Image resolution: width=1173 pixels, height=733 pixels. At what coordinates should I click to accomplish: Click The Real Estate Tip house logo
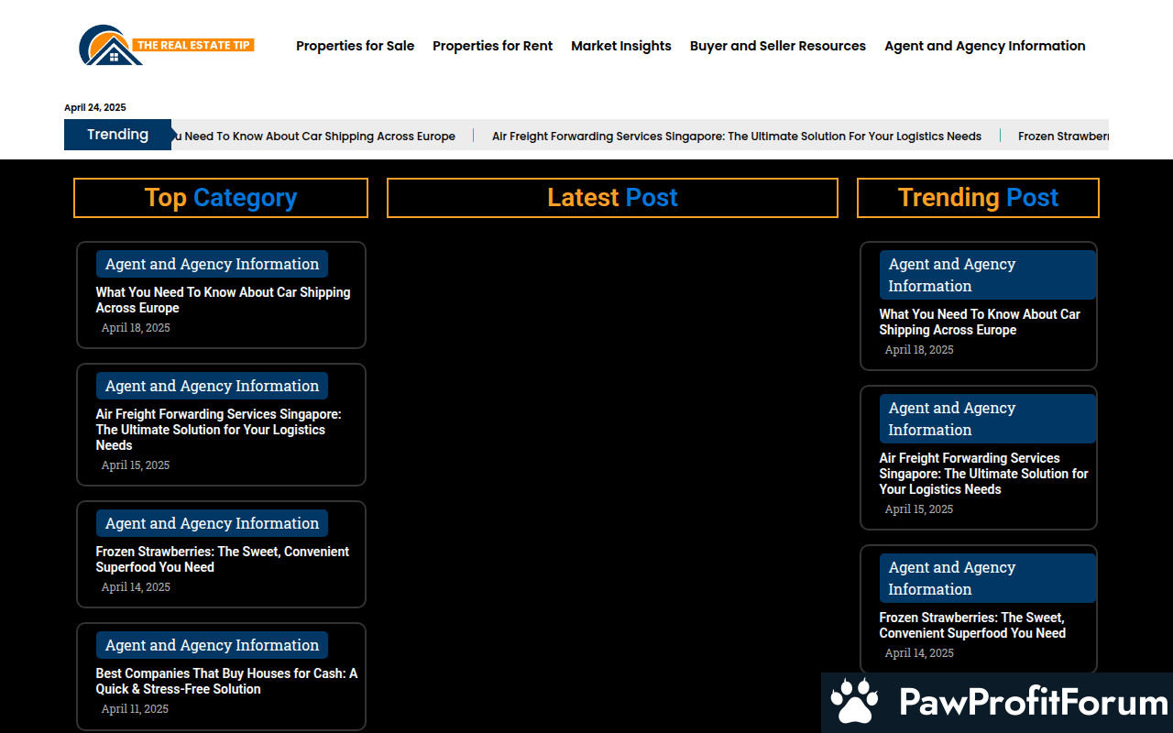coord(111,47)
